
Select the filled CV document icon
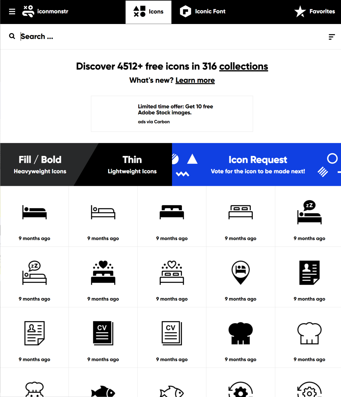click(x=103, y=333)
